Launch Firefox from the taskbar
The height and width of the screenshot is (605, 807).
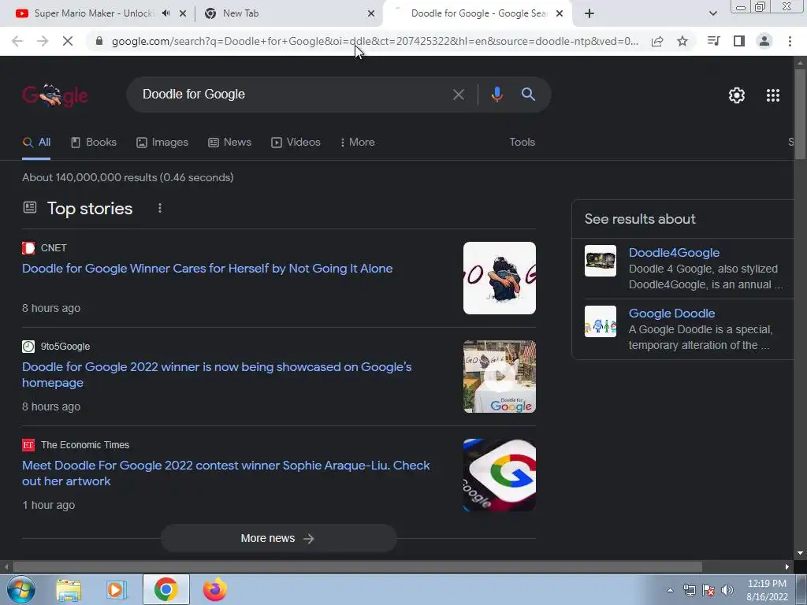pos(214,589)
